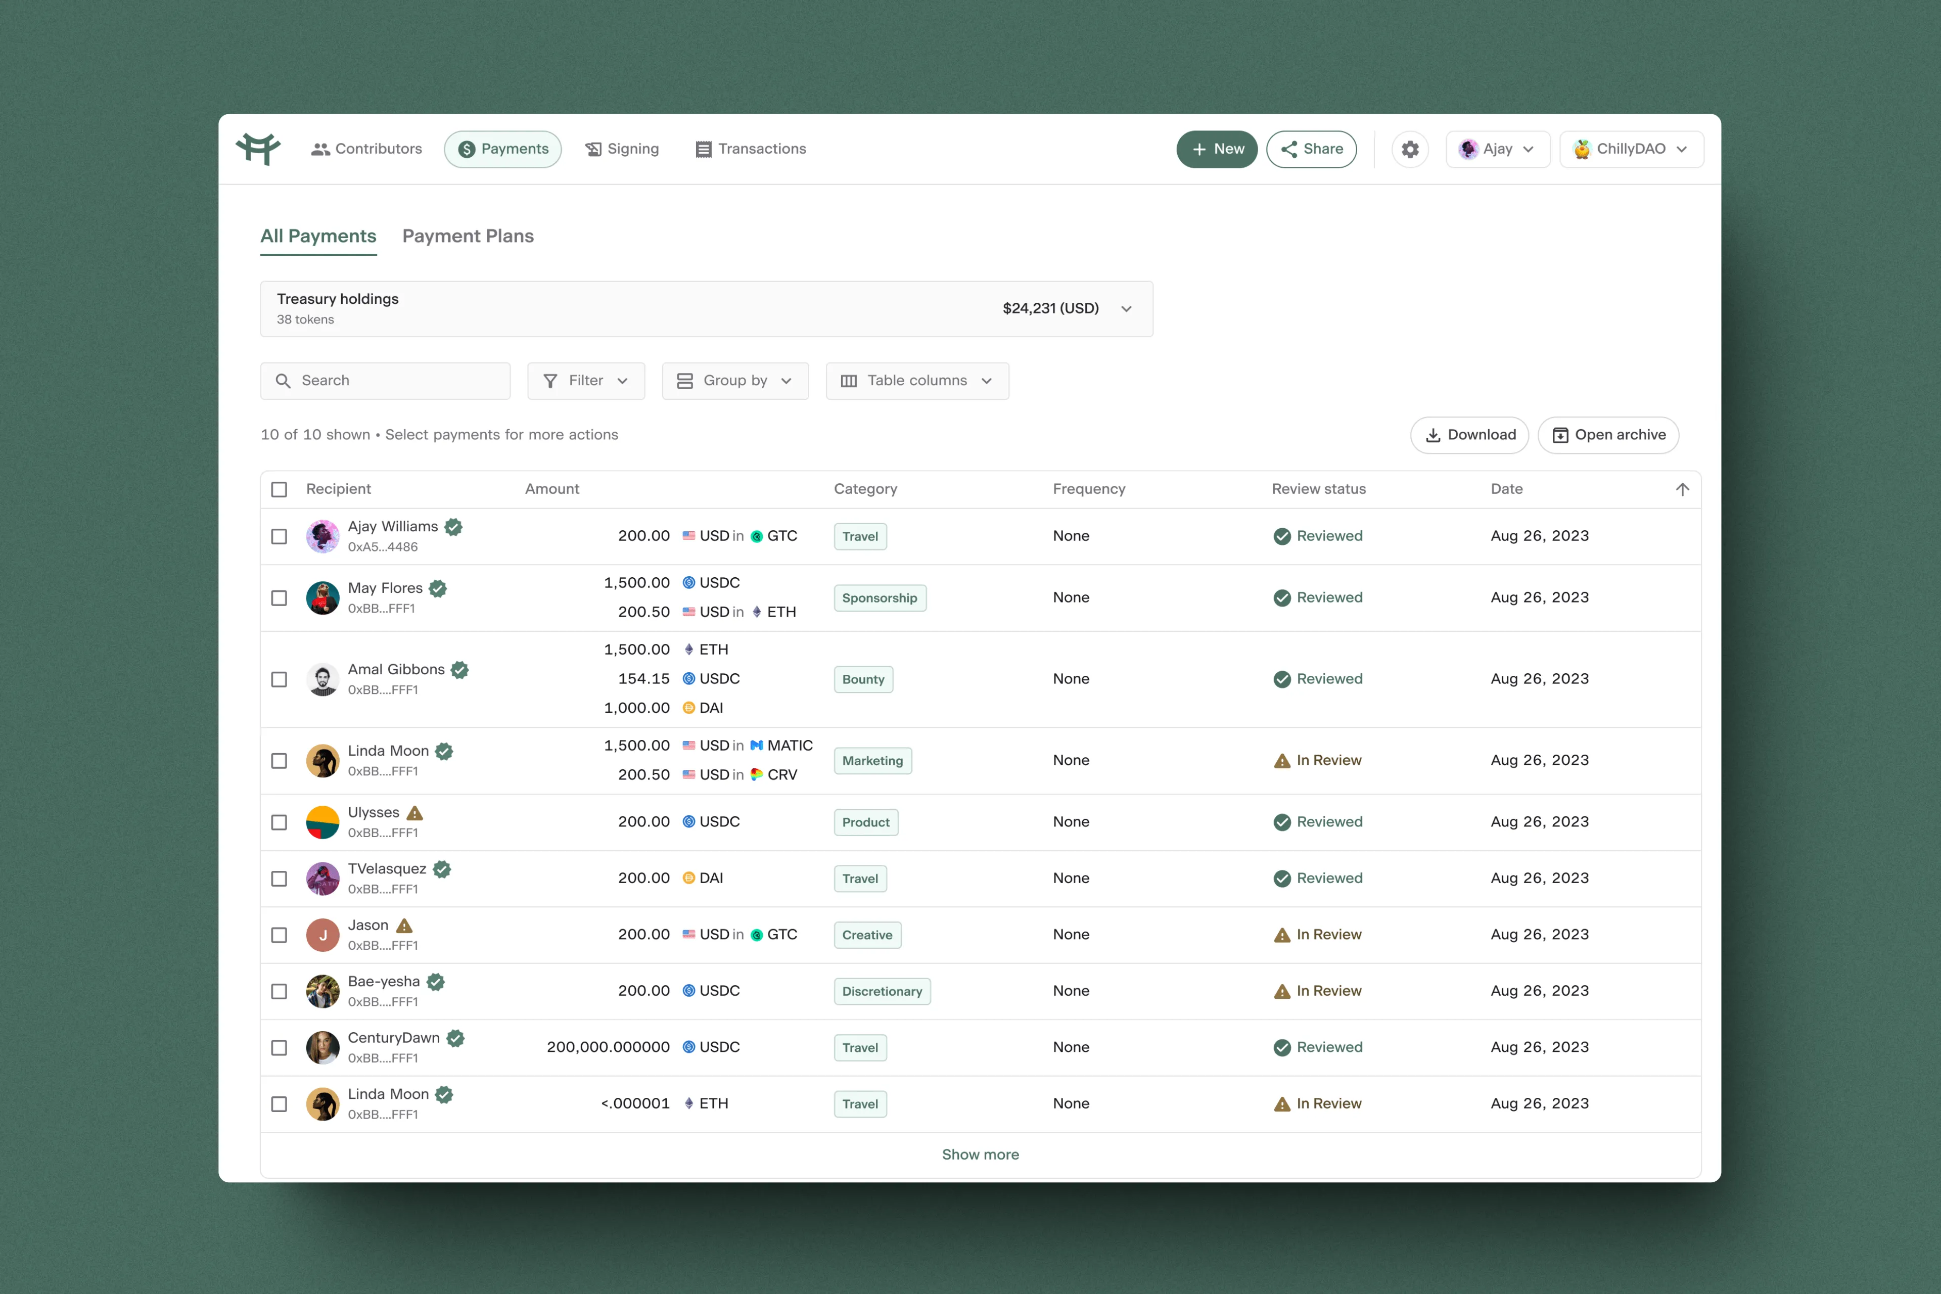Check the Ulysses payment row
This screenshot has height=1294, width=1941.
pos(280,823)
